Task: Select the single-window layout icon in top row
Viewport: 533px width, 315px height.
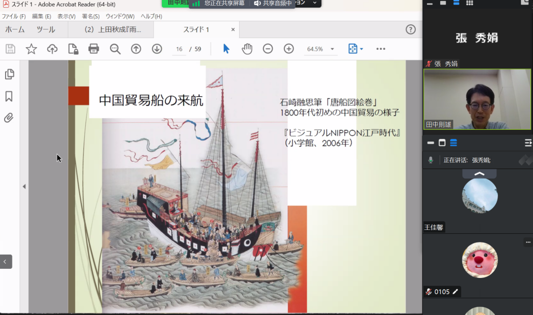Action: tap(443, 3)
